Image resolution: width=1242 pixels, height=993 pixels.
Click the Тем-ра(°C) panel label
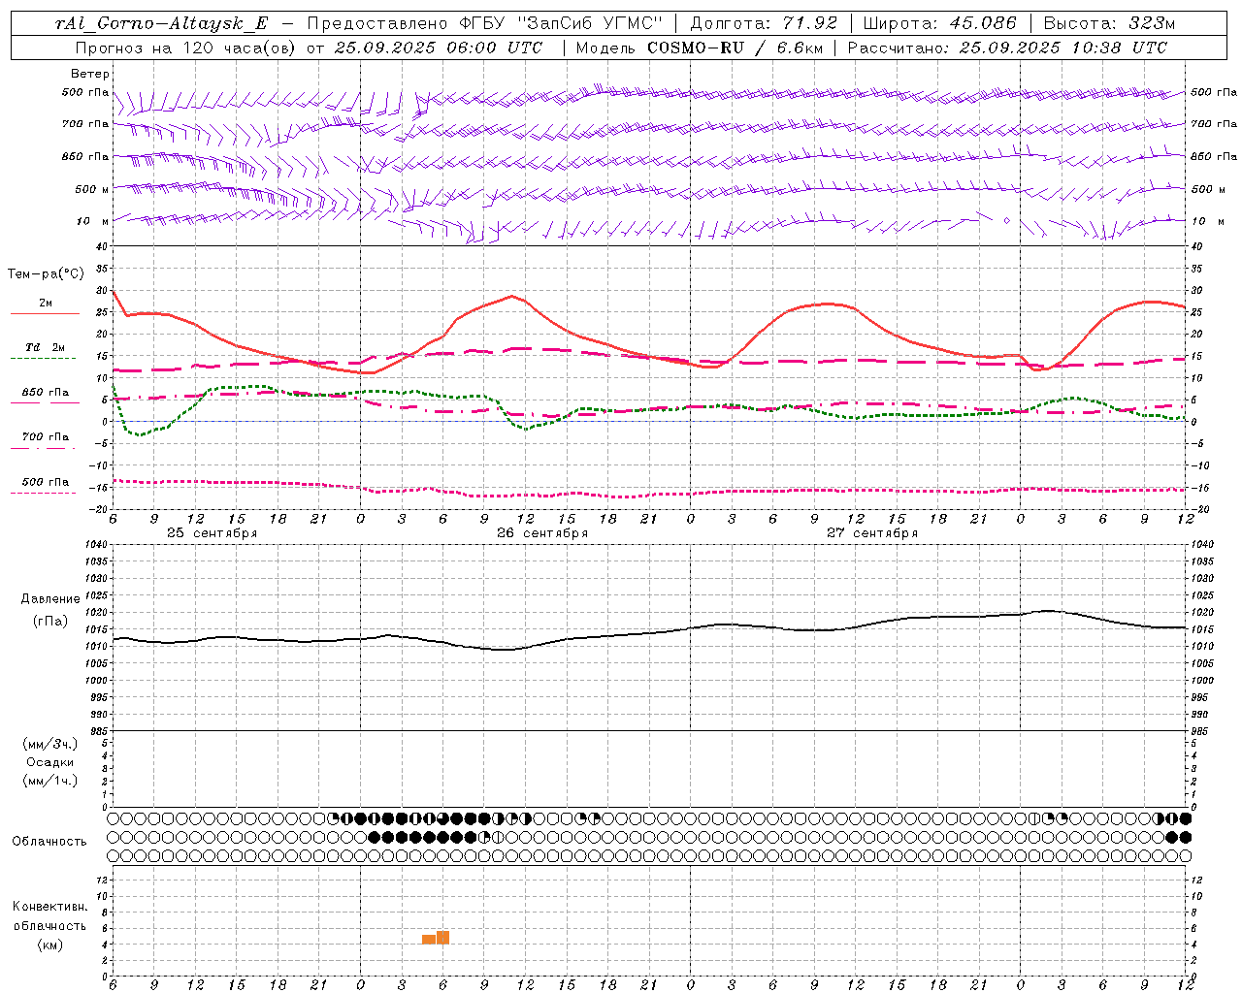click(46, 274)
